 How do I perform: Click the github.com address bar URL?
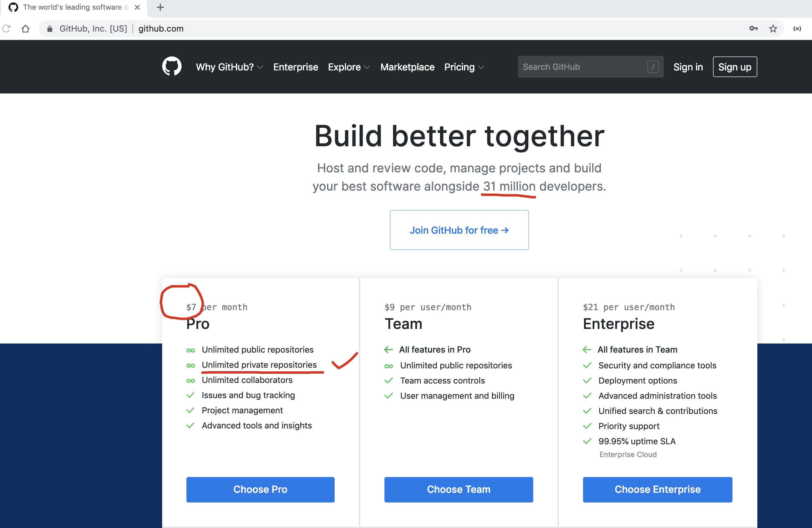(x=161, y=29)
